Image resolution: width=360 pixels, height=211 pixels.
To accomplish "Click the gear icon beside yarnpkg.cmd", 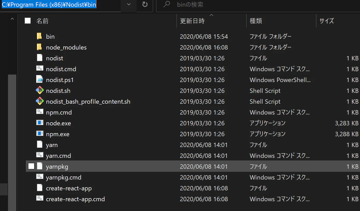I will coord(40,177).
